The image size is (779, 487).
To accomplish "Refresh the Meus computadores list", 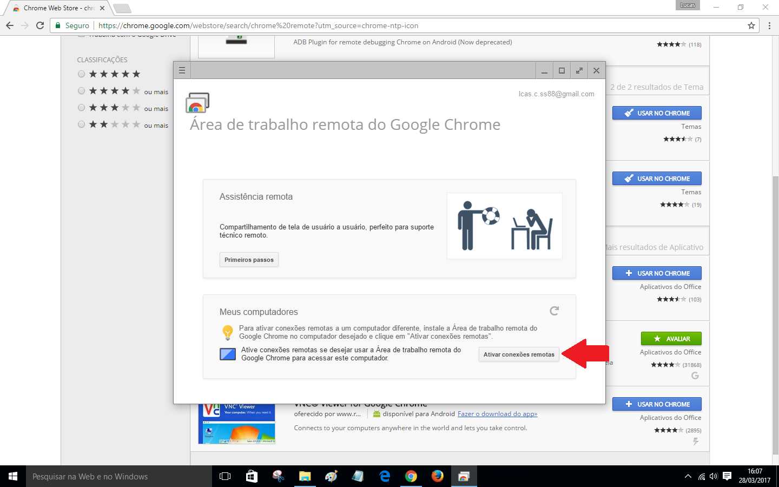I will 554,311.
